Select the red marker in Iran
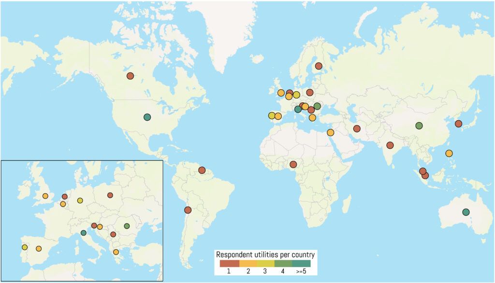 (x=357, y=128)
